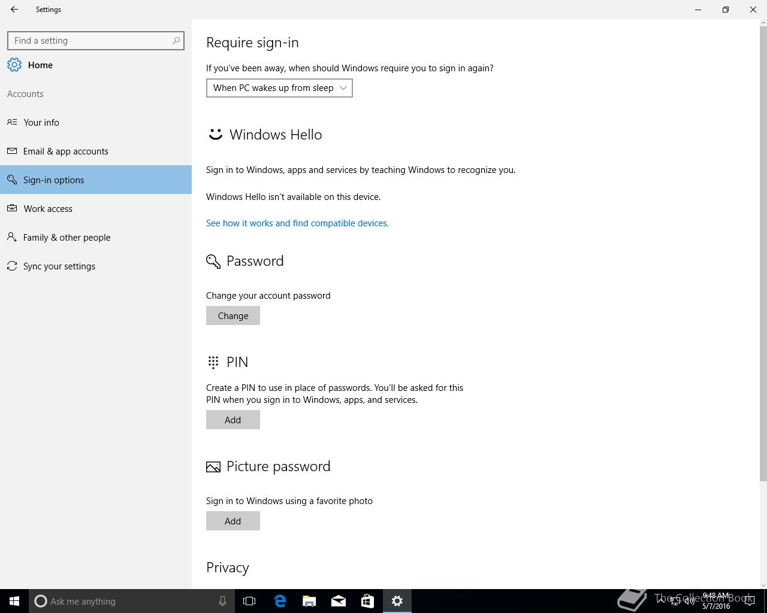Viewport: 767px width, 613px height.
Task: Click the taskbar clock and date
Action: click(x=716, y=601)
